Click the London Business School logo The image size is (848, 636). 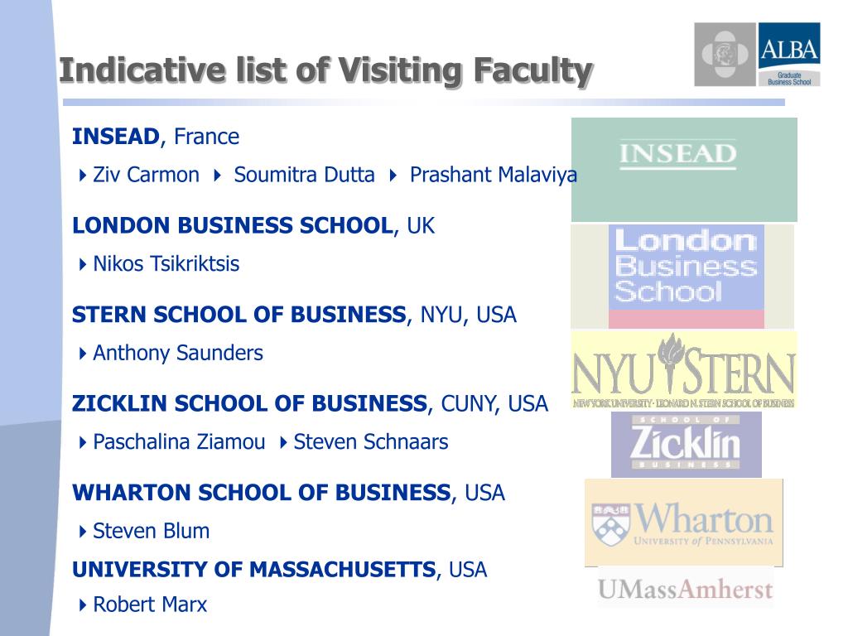[x=686, y=275]
